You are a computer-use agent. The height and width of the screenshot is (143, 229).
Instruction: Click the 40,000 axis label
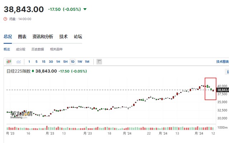tap(222, 86)
